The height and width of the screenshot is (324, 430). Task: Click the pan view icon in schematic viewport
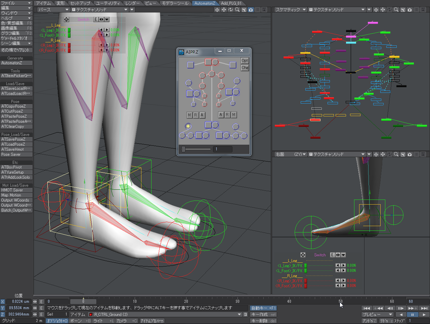click(x=383, y=10)
